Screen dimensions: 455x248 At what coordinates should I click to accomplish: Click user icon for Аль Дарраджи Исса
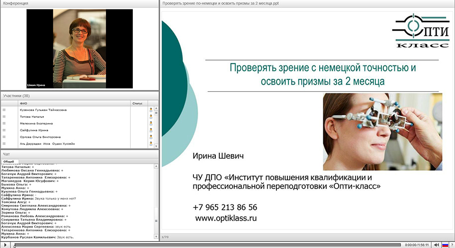coord(151,143)
